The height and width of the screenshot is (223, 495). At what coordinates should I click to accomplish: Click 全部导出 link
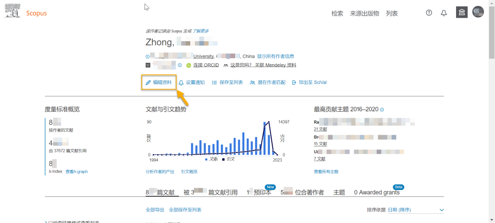[155, 210]
